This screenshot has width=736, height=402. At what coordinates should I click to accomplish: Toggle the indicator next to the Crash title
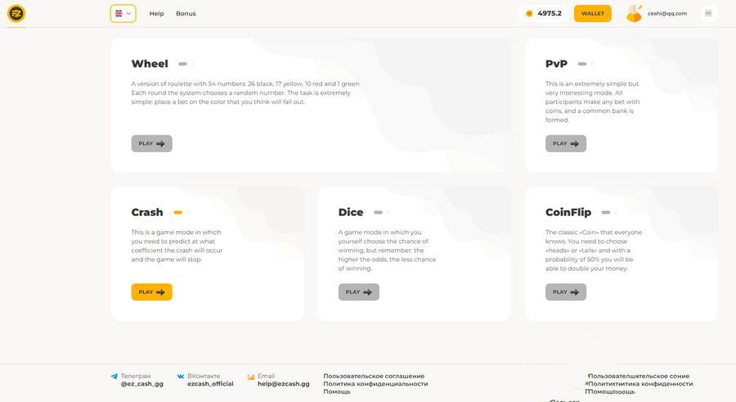(x=180, y=212)
